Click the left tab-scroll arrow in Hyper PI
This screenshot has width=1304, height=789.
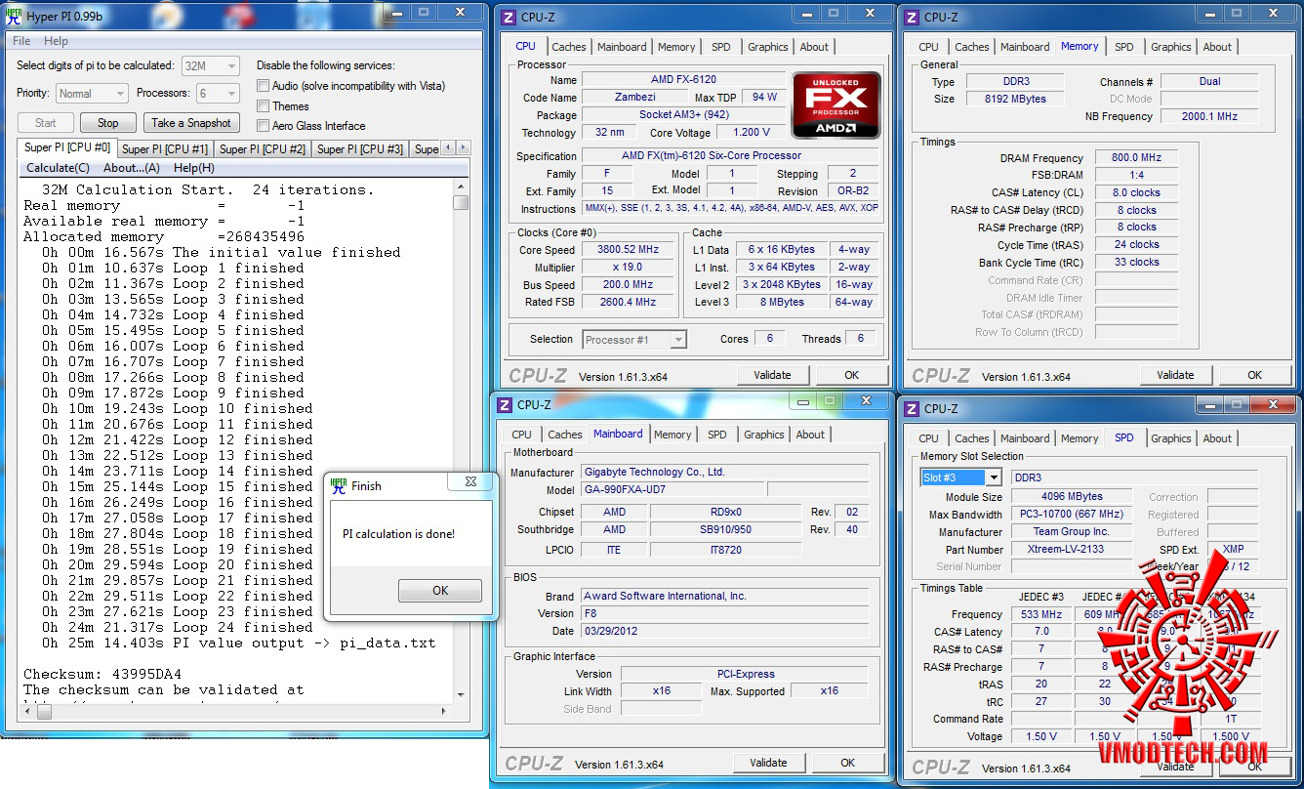click(x=448, y=148)
